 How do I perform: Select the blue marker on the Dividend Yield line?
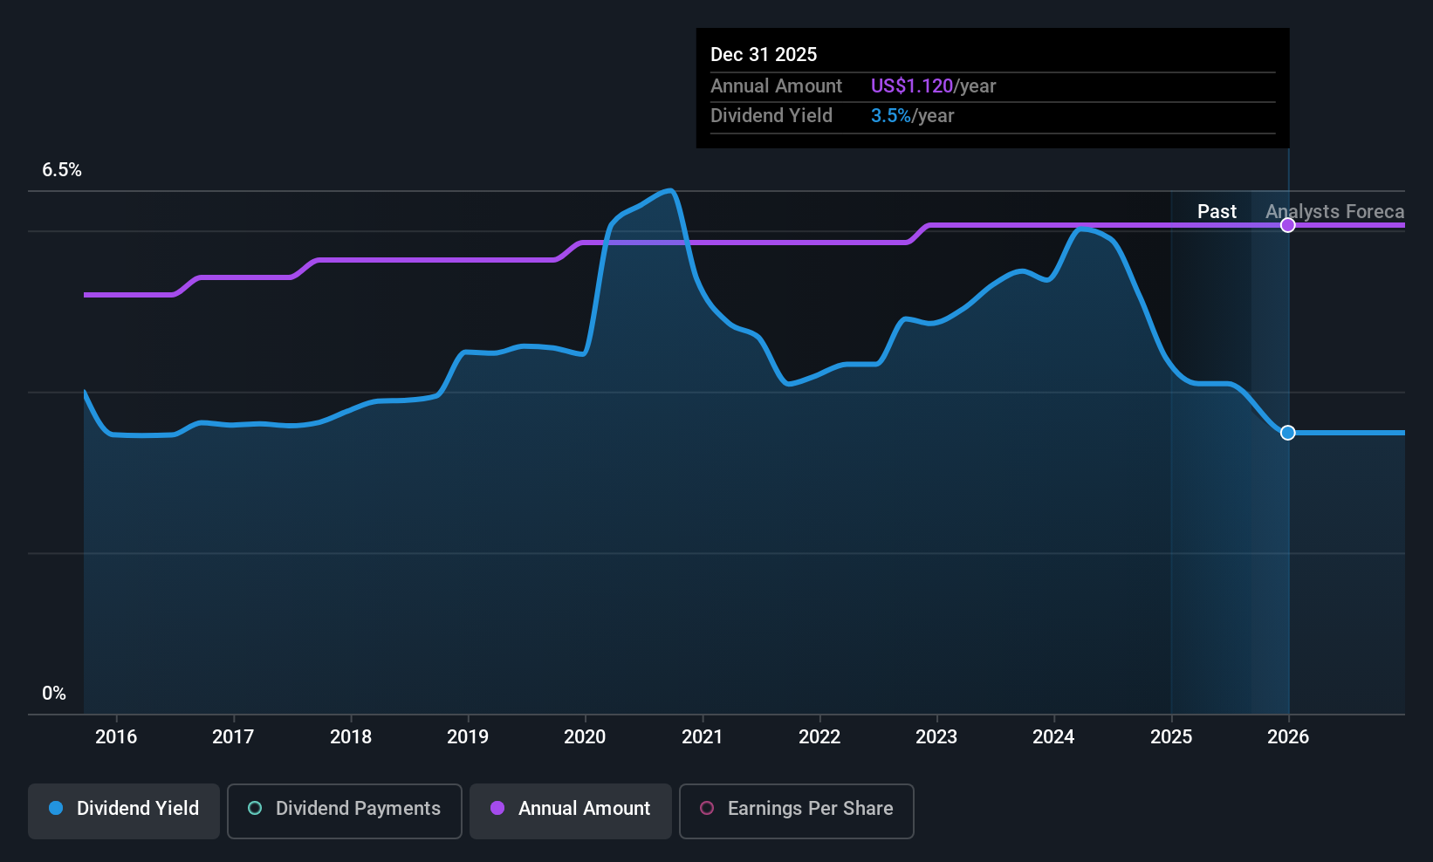pos(1287,433)
